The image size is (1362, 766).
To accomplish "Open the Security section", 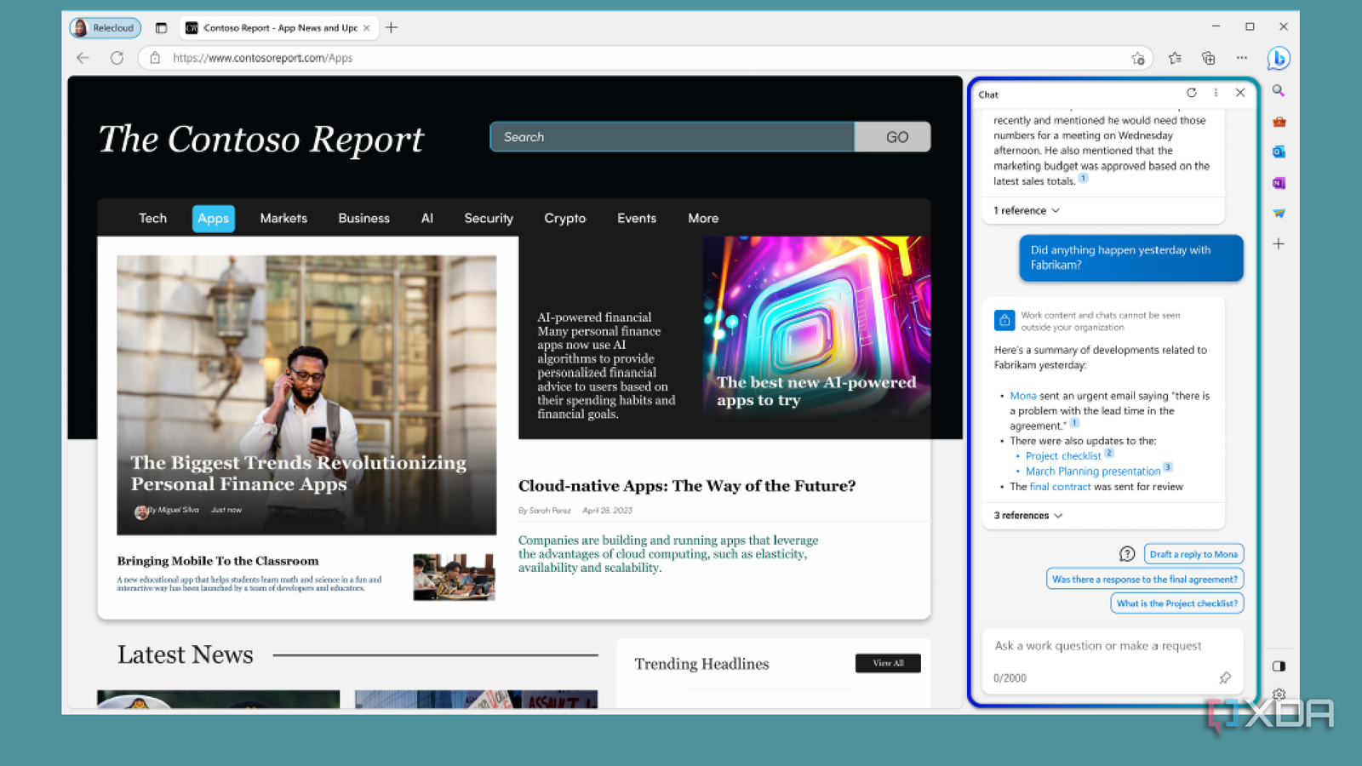I will click(x=489, y=218).
